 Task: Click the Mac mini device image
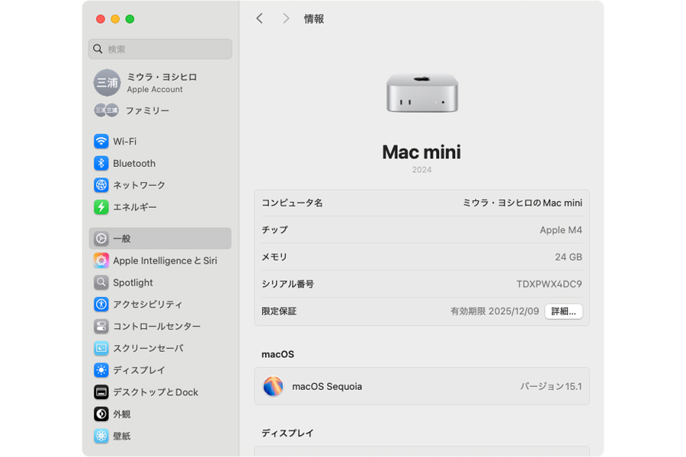[422, 93]
